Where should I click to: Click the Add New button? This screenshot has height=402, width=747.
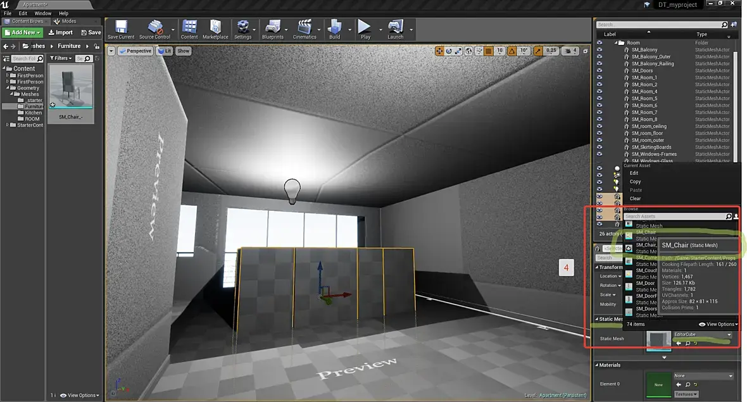(x=22, y=32)
